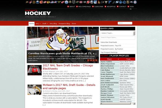Select the Home tab
The height and width of the screenshot is (108, 162).
31,24
